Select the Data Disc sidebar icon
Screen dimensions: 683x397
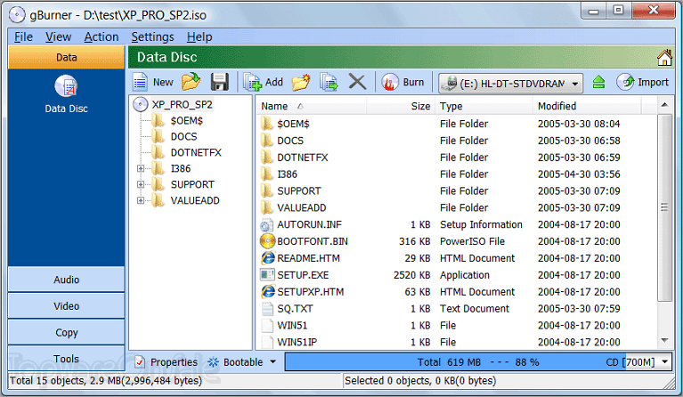coord(66,85)
